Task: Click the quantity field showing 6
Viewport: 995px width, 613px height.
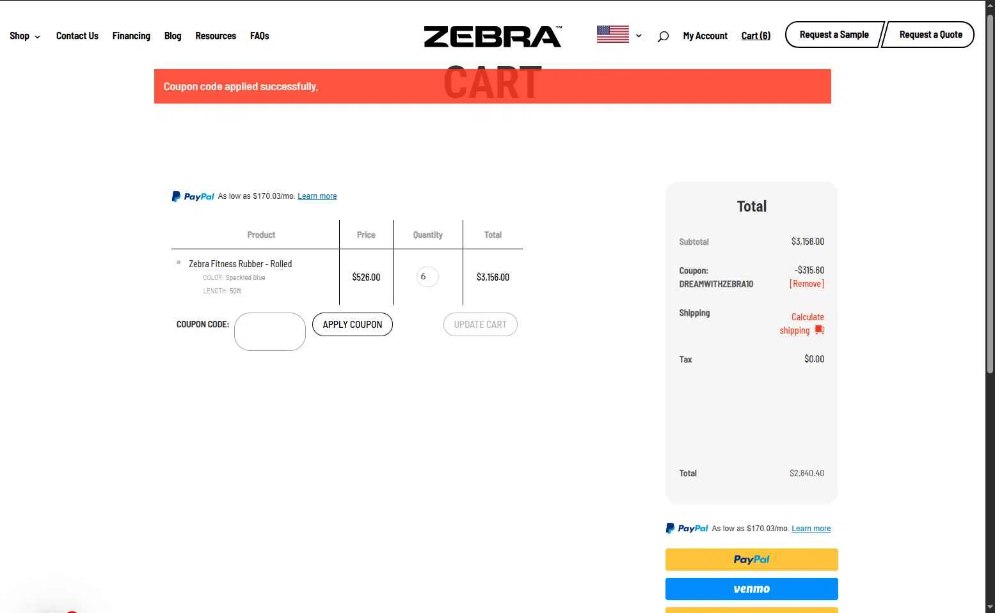Action: click(x=427, y=277)
